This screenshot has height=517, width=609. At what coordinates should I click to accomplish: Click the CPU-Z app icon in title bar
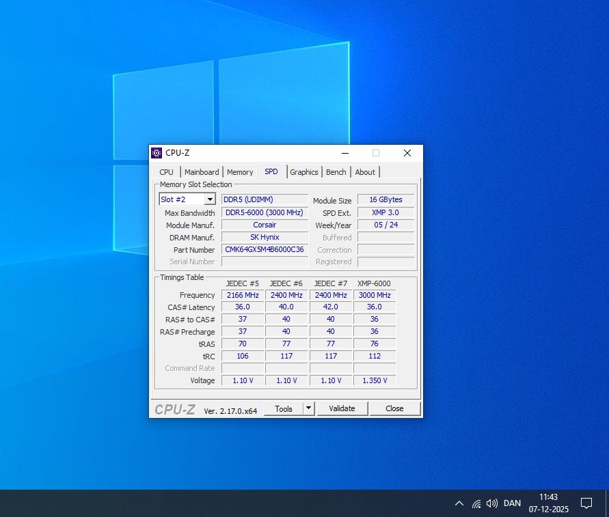157,153
